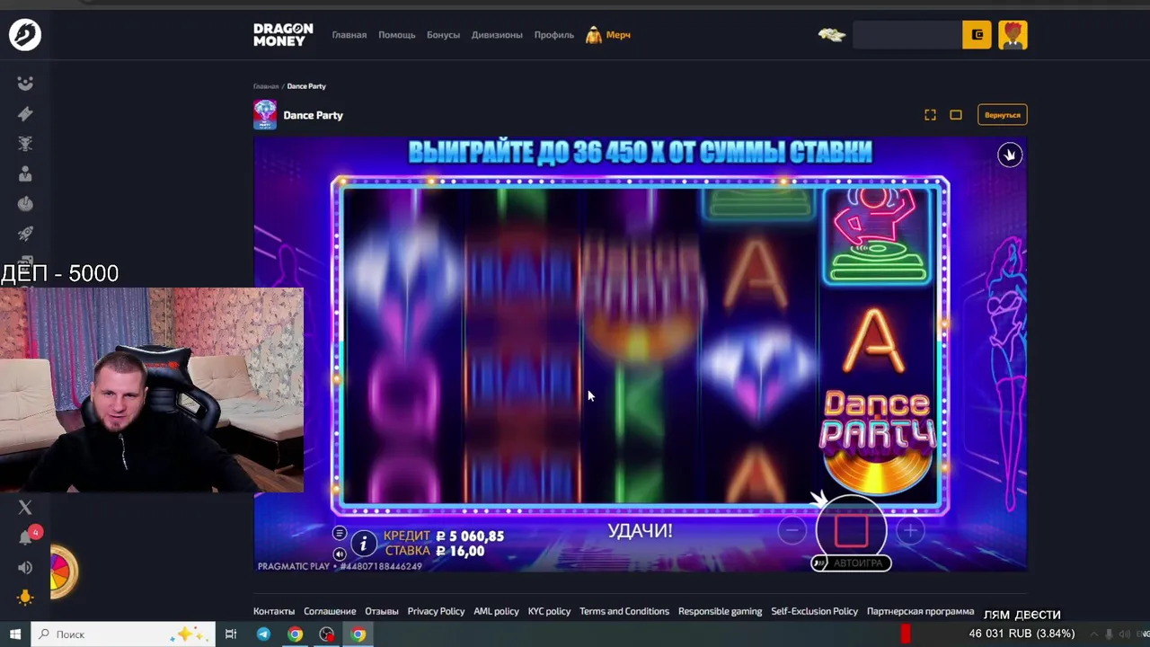The height and width of the screenshot is (647, 1150).
Task: Click the Поиск taskbar search box
Action: 124,634
